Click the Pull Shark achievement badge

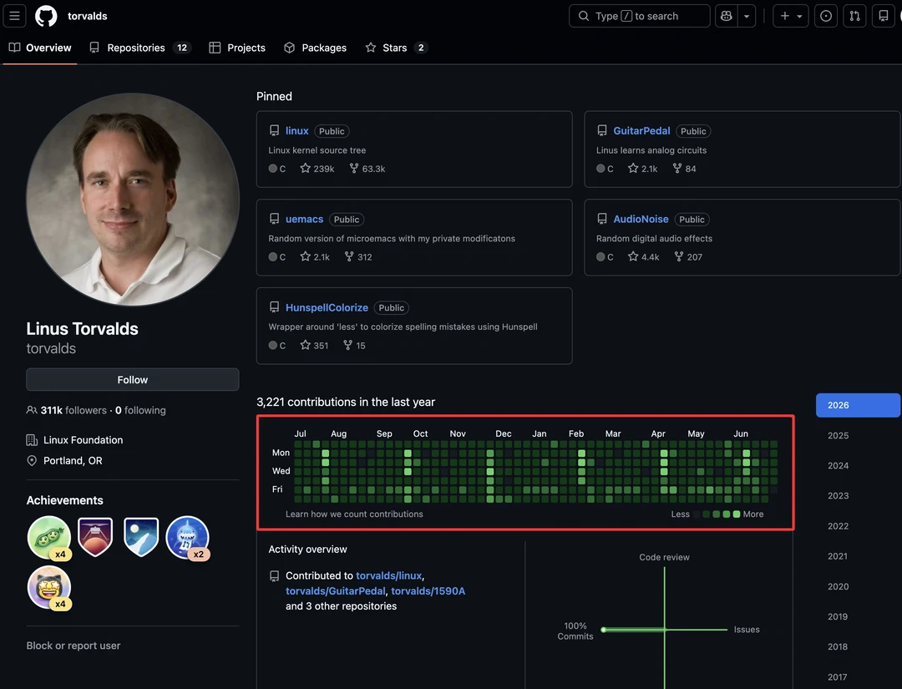pyautogui.click(x=188, y=538)
